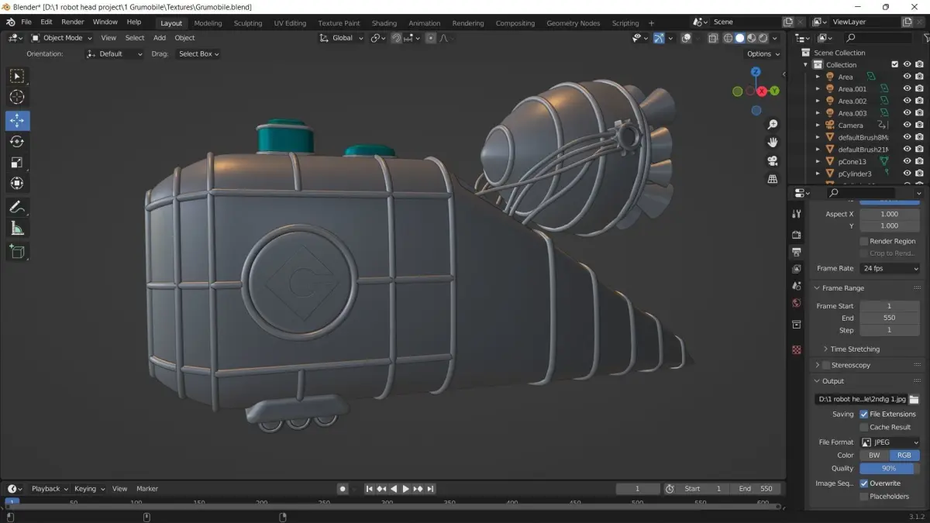Image resolution: width=930 pixels, height=523 pixels.
Task: Hide the Area light in viewport
Action: coord(907,77)
